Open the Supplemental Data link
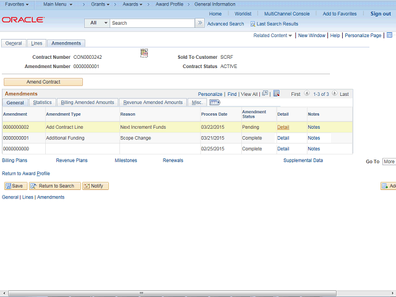 303,160
